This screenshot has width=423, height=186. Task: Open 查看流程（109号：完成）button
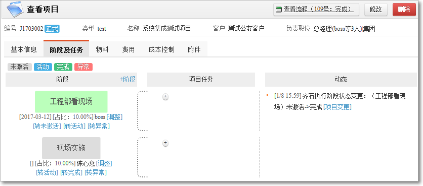(316, 10)
